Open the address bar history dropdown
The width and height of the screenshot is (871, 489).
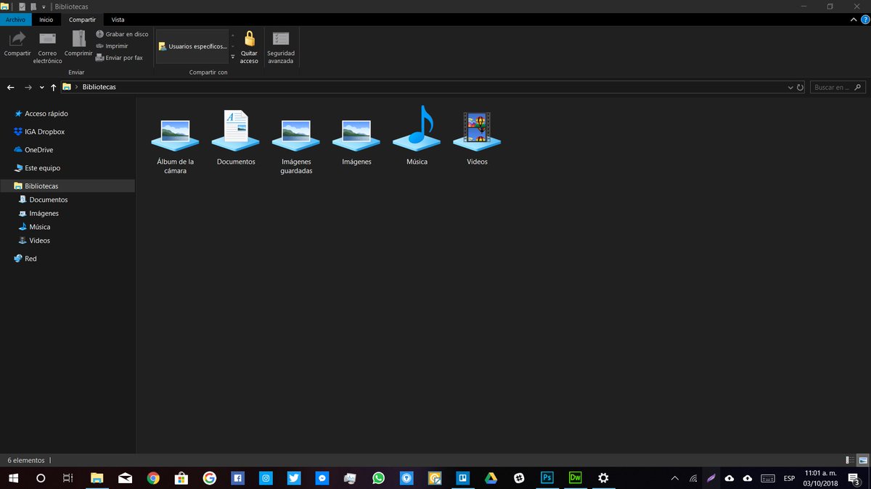coord(790,87)
